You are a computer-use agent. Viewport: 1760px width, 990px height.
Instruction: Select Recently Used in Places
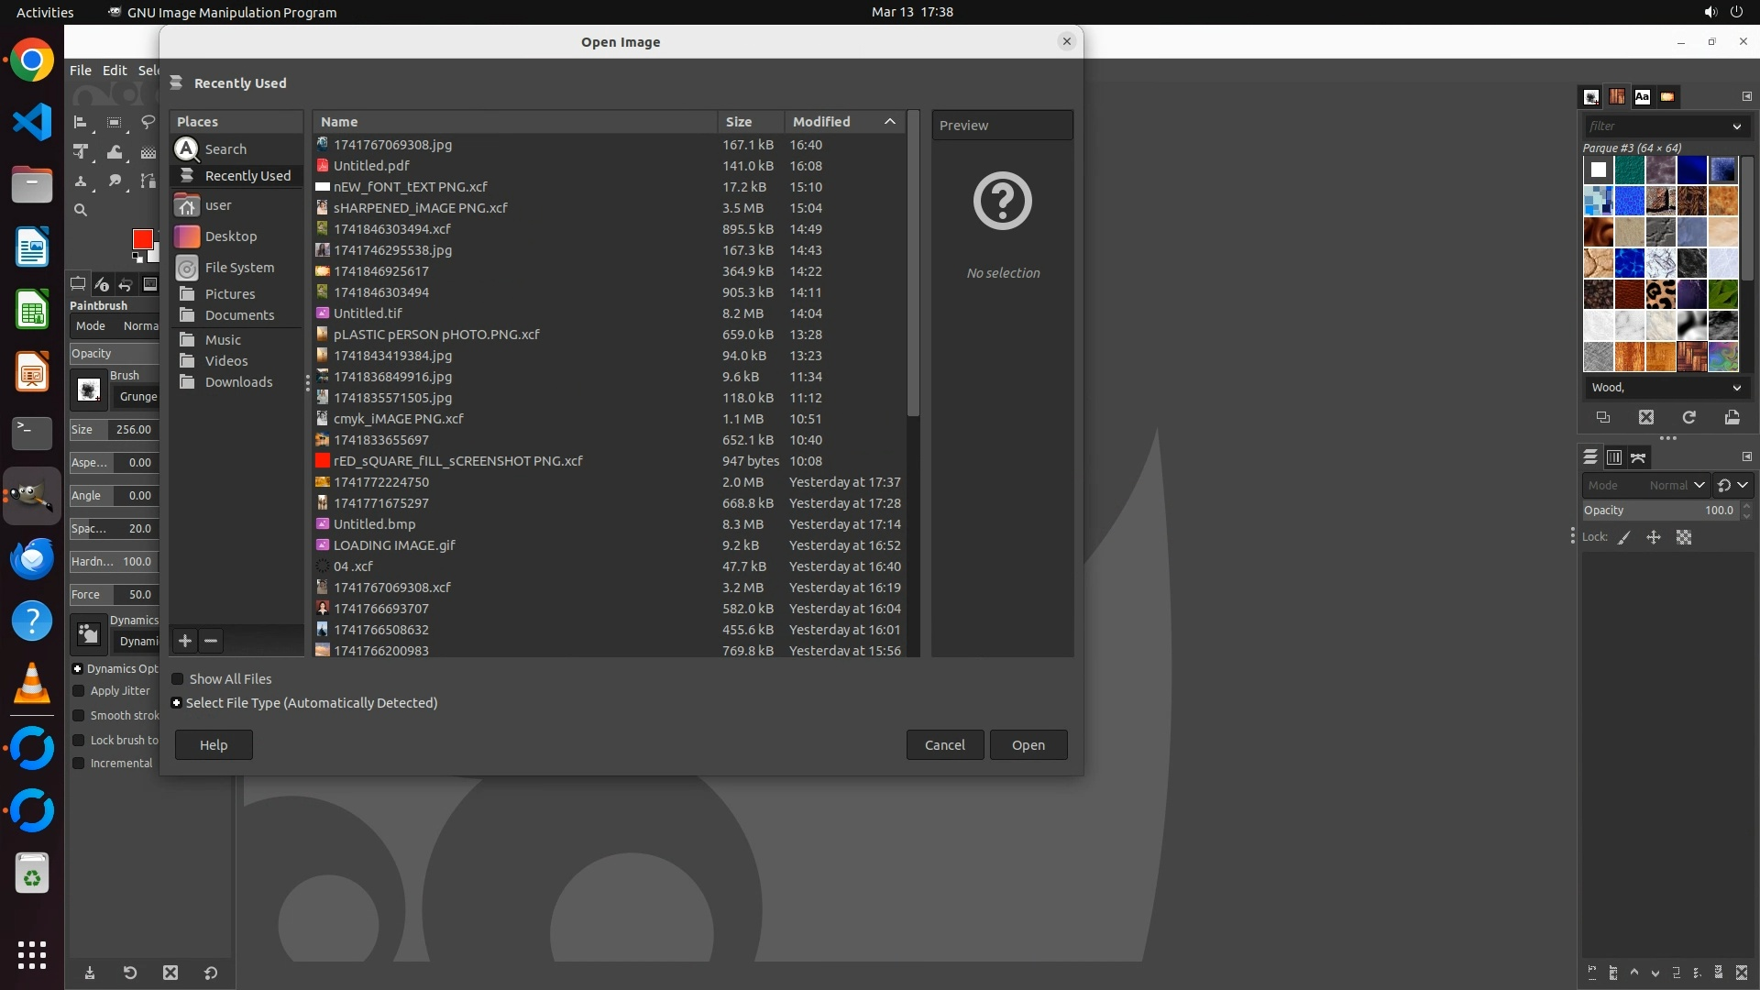(247, 176)
